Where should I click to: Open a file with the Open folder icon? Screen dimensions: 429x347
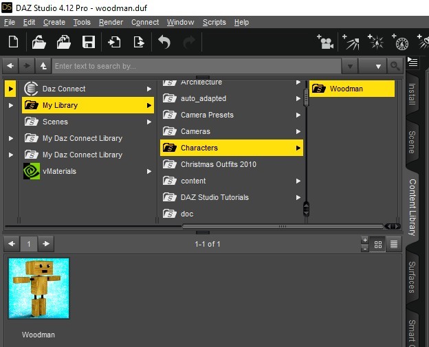pyautogui.click(x=38, y=42)
